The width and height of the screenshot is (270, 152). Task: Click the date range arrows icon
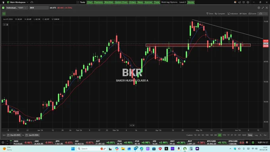coord(4,135)
